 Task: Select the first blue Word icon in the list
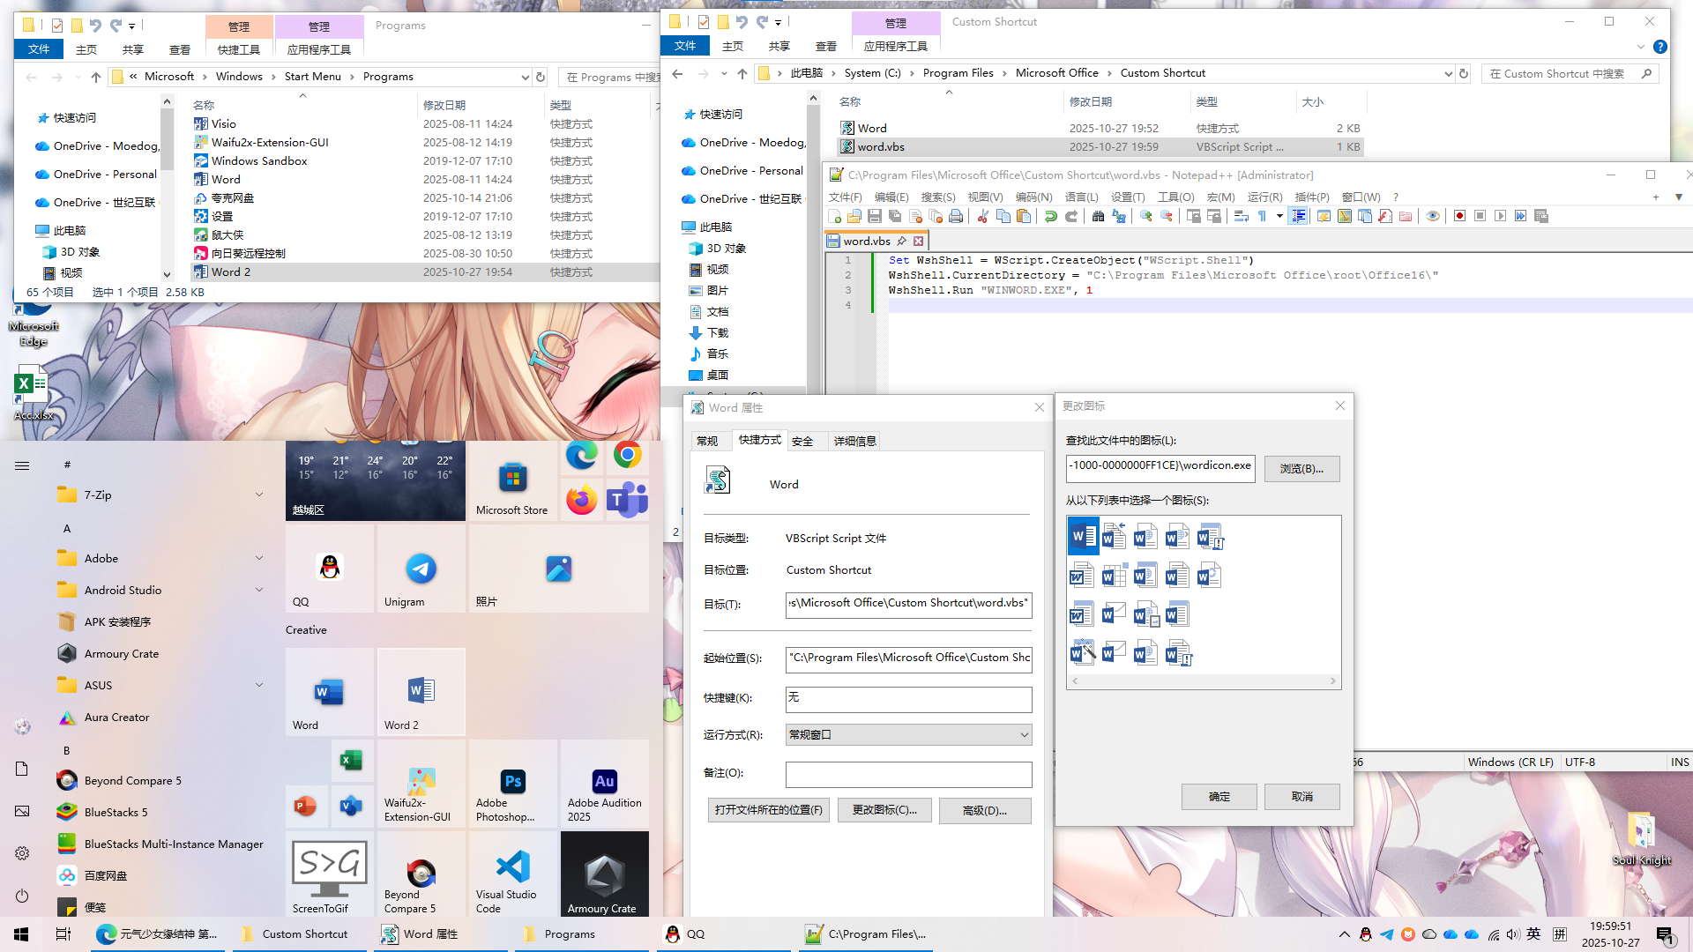(x=1083, y=536)
